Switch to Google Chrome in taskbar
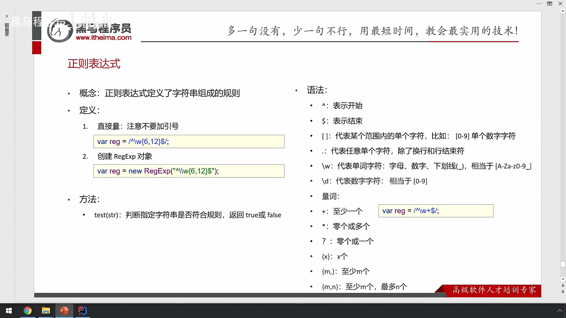 (x=28, y=311)
